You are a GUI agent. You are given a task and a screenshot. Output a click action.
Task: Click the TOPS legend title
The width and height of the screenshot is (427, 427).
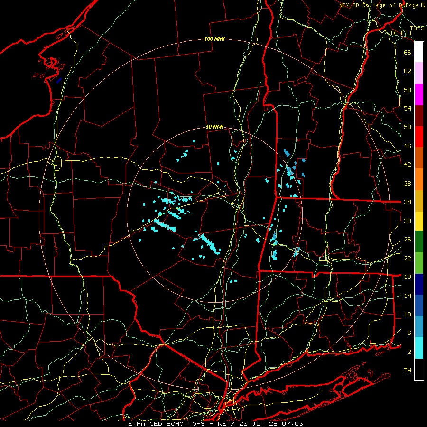[417, 28]
